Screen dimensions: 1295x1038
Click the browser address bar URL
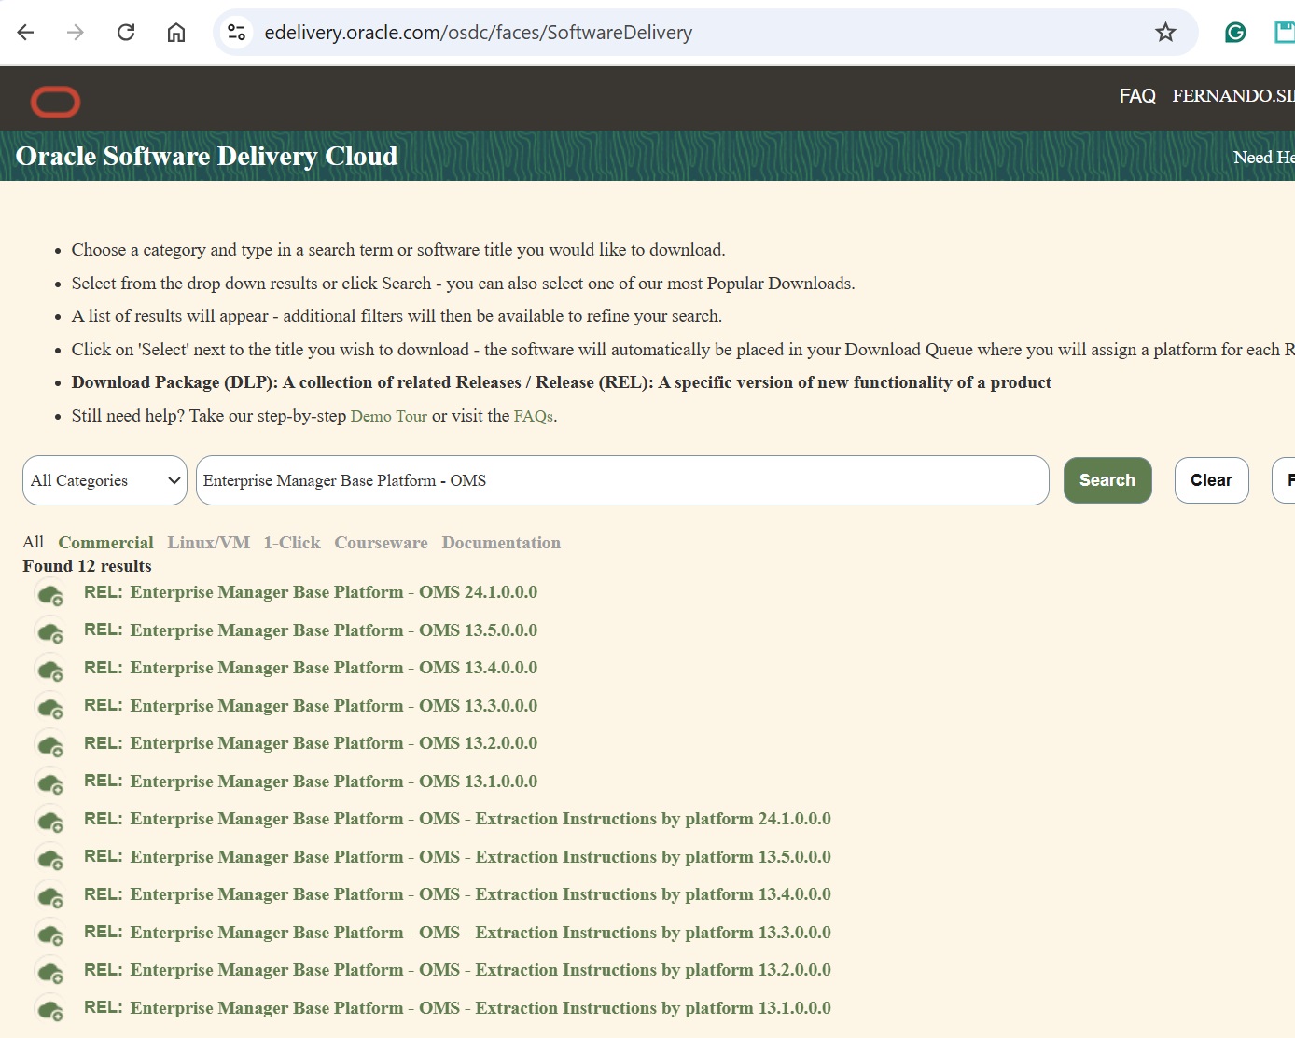point(478,33)
